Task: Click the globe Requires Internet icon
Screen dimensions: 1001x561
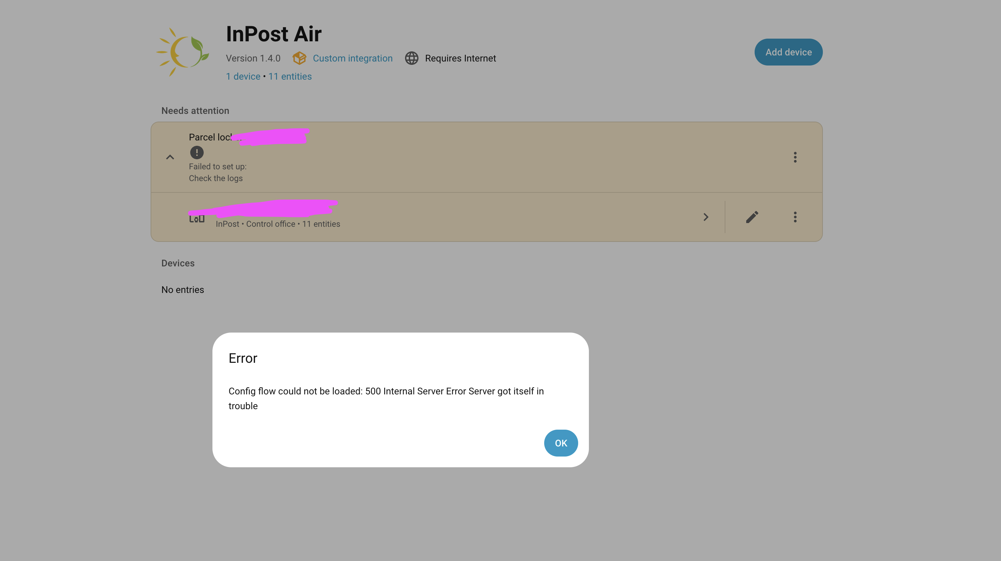Action: (411, 58)
